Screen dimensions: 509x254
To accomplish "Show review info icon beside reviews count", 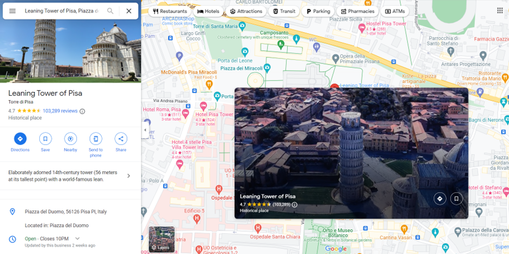I will tap(82, 111).
